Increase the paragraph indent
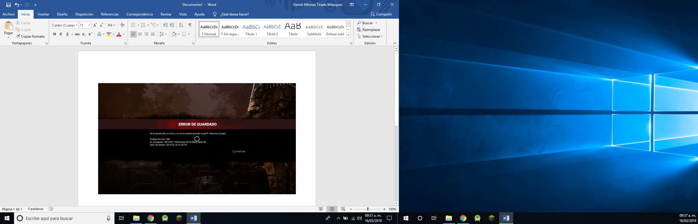The height and width of the screenshot is (224, 698). click(172, 25)
